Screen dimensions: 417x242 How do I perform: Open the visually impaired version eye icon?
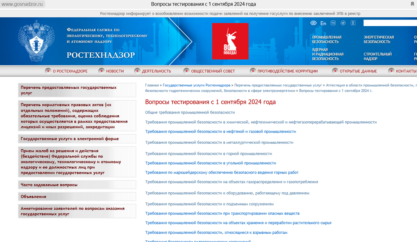(x=313, y=23)
